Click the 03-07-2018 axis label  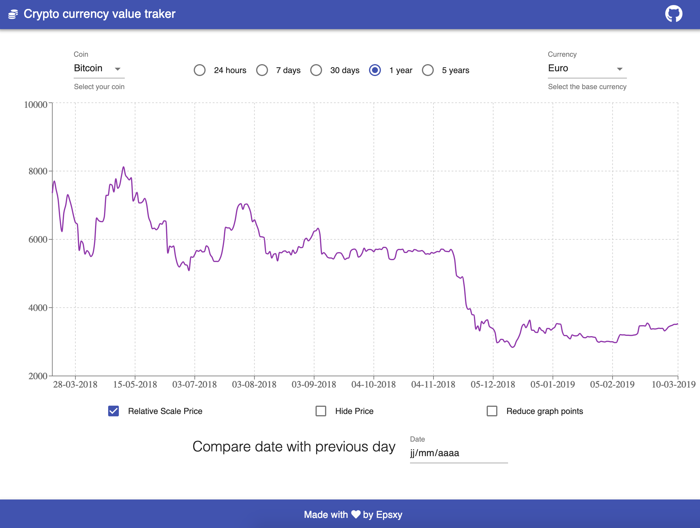[x=195, y=384]
